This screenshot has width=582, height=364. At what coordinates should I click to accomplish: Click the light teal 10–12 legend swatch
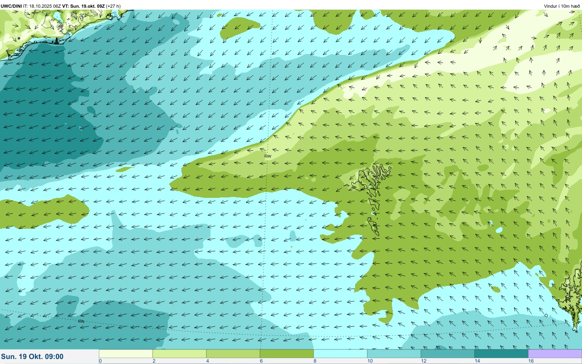tap(394, 354)
